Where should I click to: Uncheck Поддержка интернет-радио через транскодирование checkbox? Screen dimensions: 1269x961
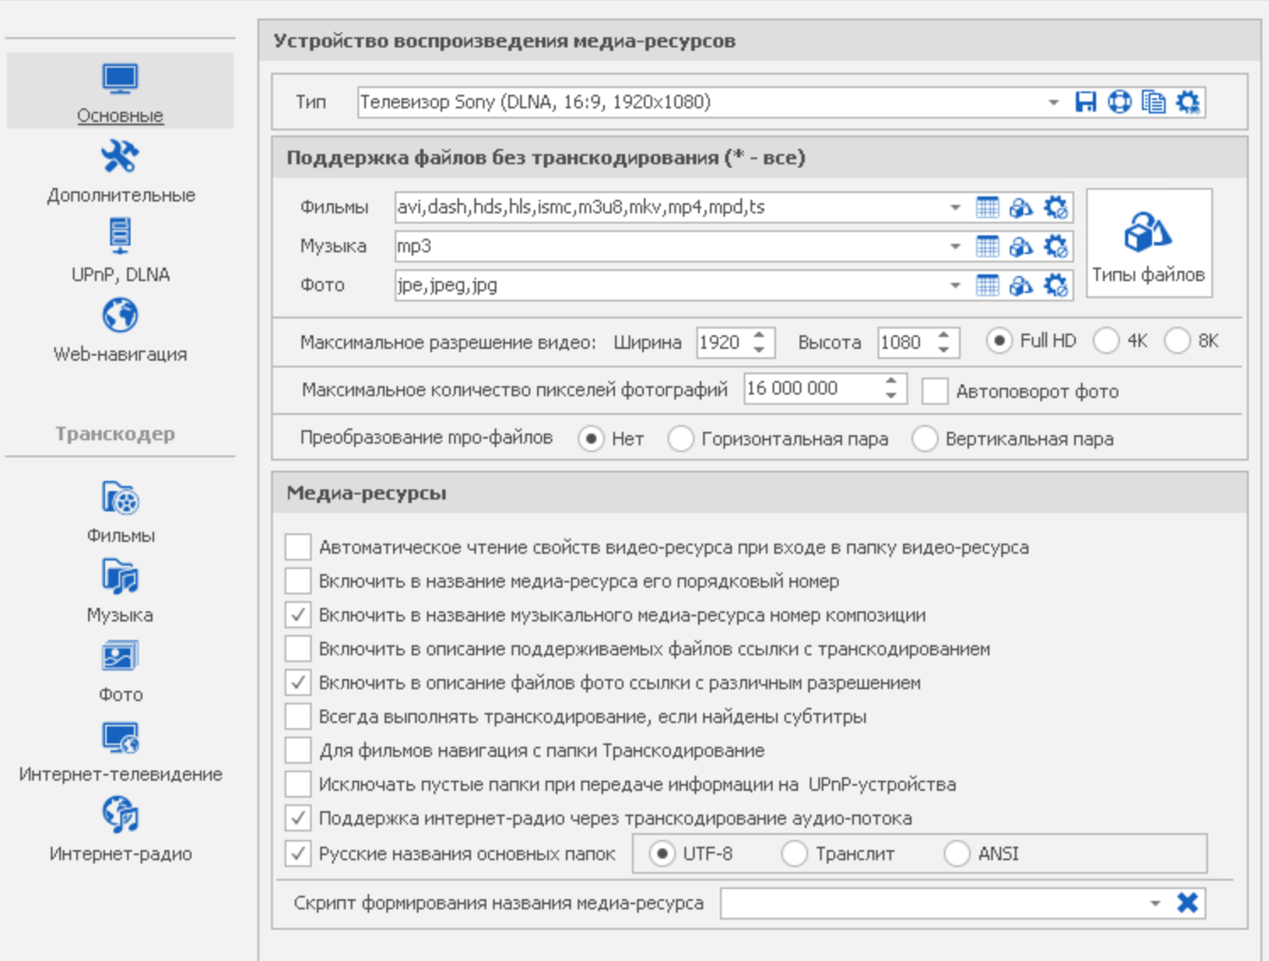[298, 818]
